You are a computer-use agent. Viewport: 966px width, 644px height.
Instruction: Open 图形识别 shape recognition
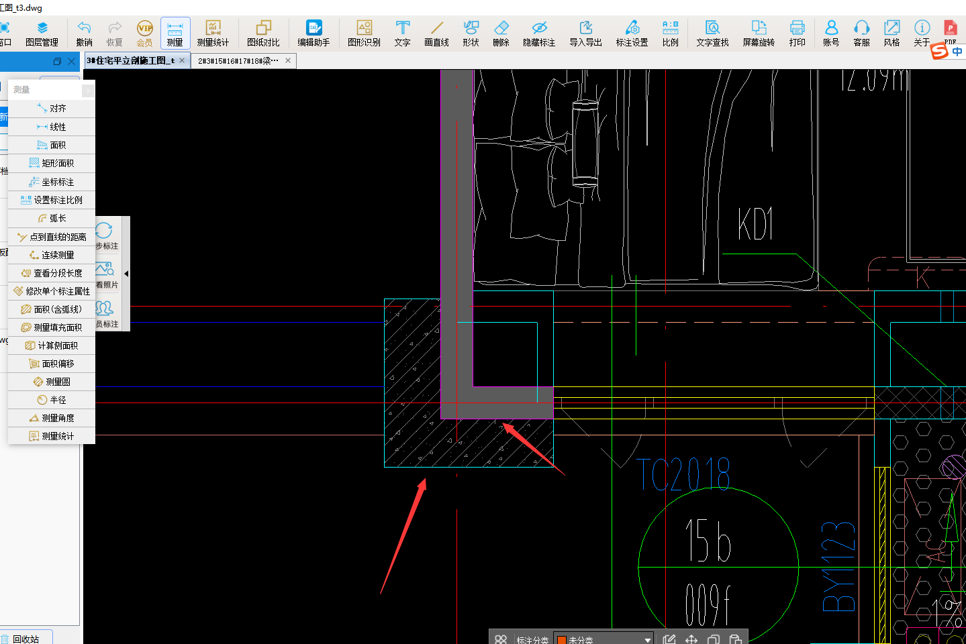click(364, 34)
